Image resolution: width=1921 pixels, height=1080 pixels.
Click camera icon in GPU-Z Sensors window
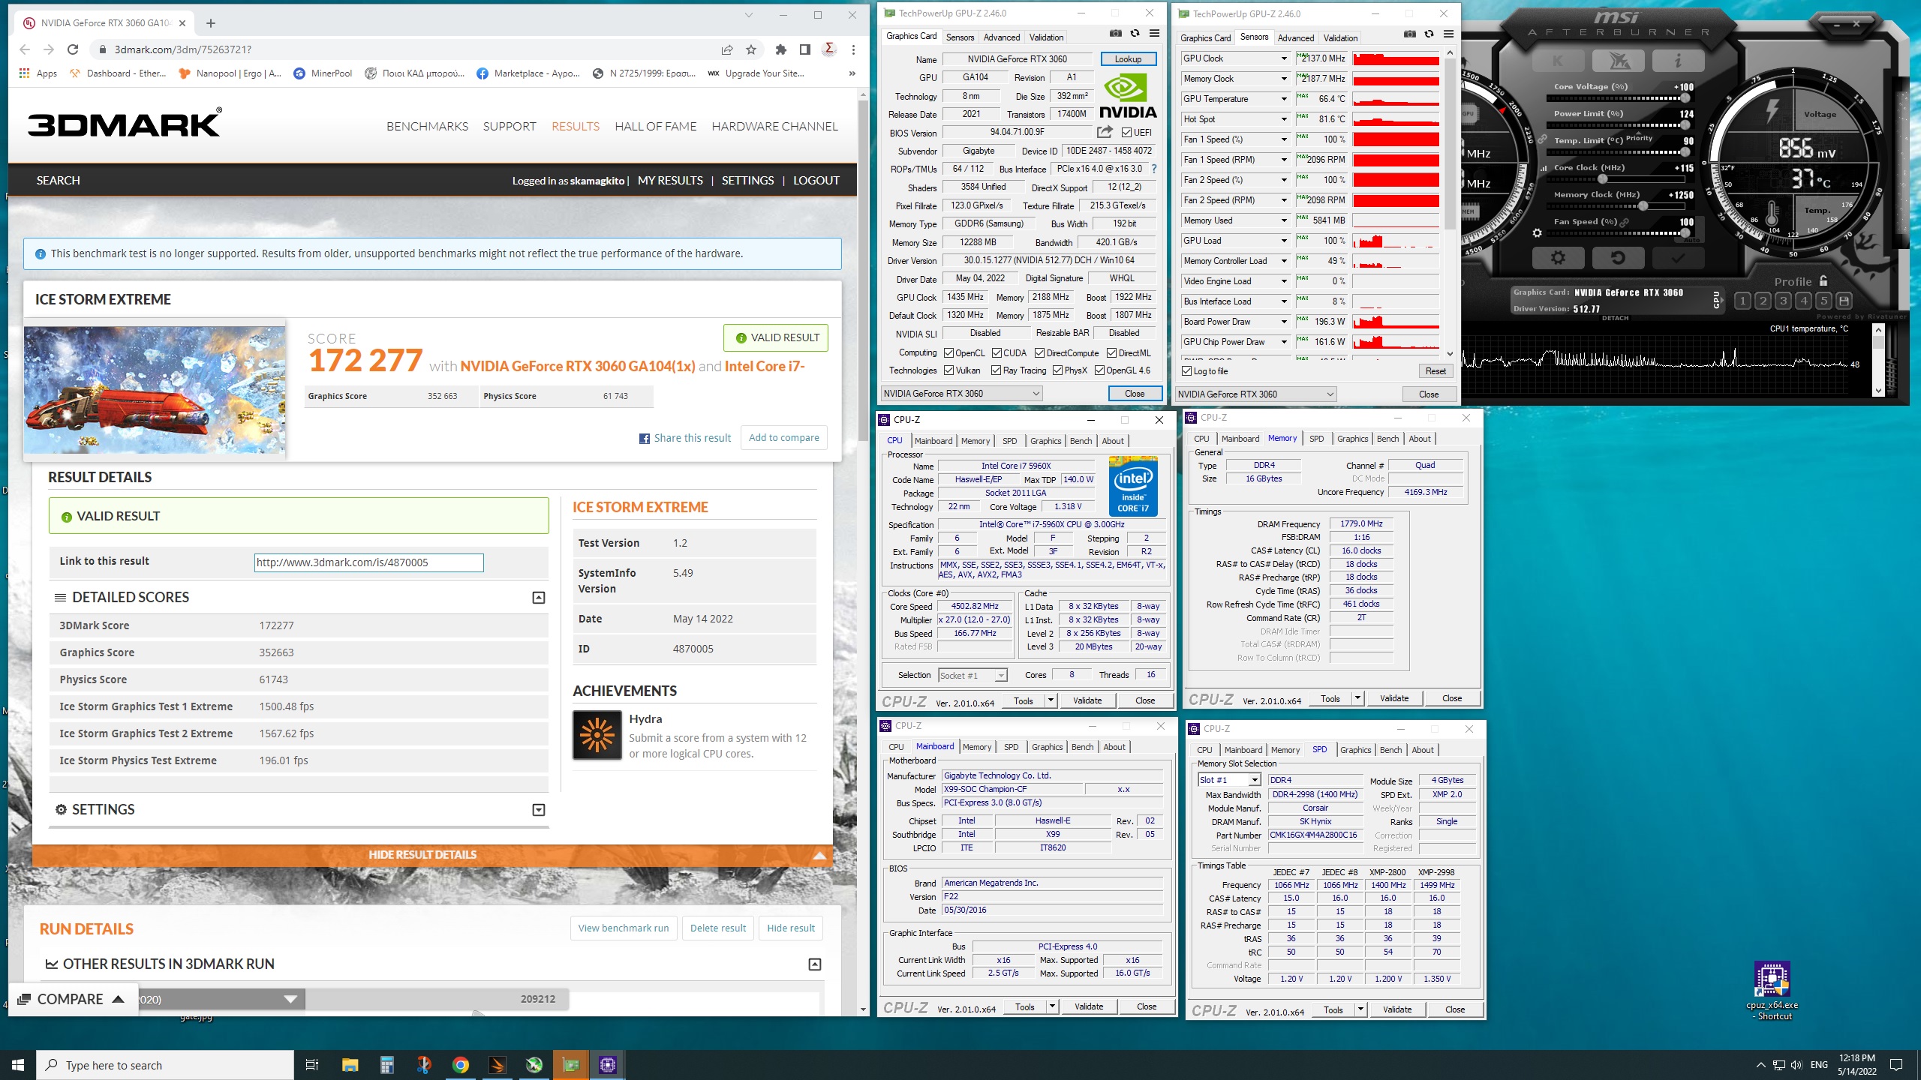click(1410, 34)
